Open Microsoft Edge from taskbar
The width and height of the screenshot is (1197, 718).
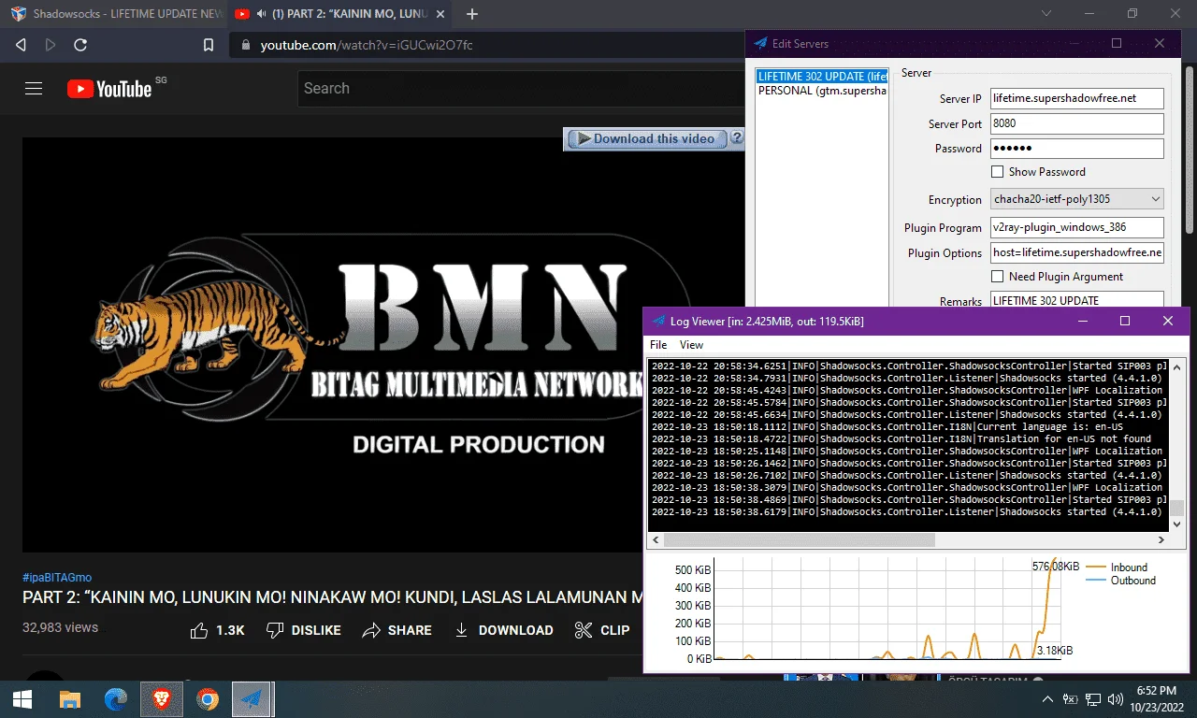(116, 698)
